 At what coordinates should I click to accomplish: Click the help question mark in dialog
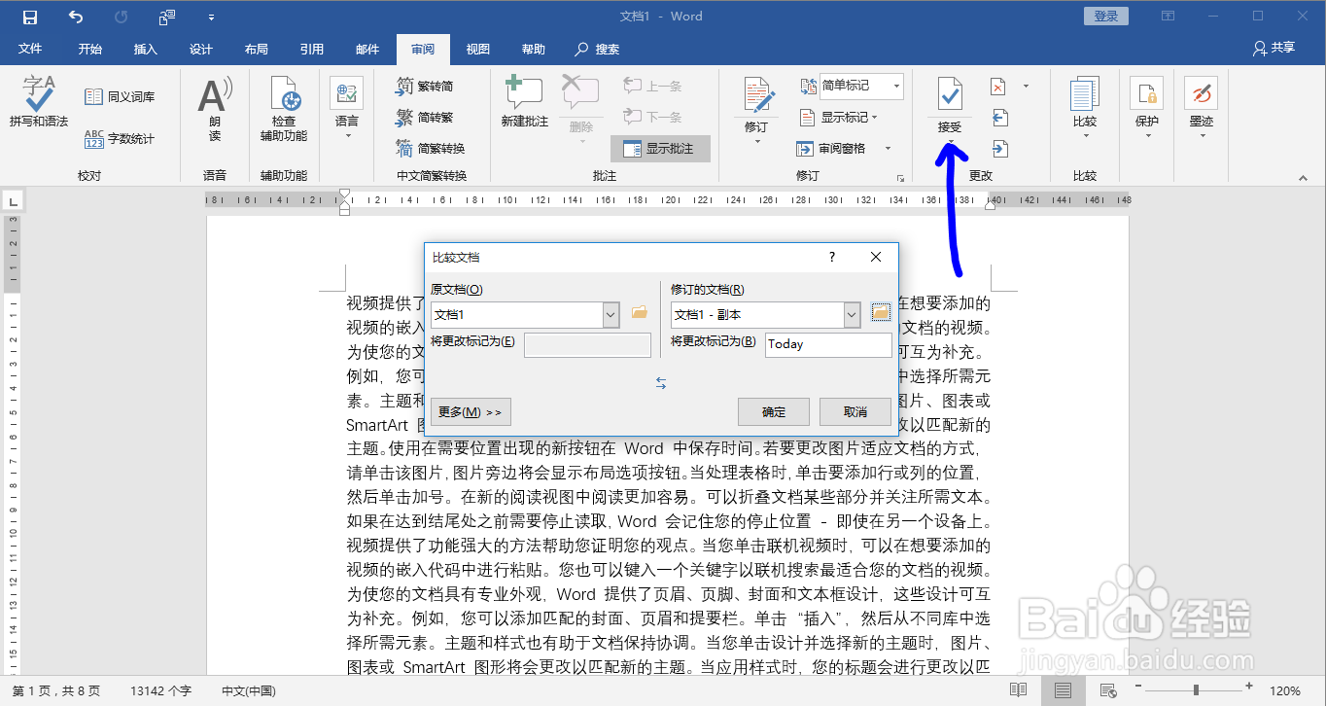click(x=832, y=257)
